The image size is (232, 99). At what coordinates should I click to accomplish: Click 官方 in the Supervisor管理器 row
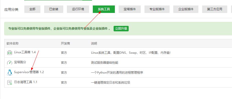[64, 73]
